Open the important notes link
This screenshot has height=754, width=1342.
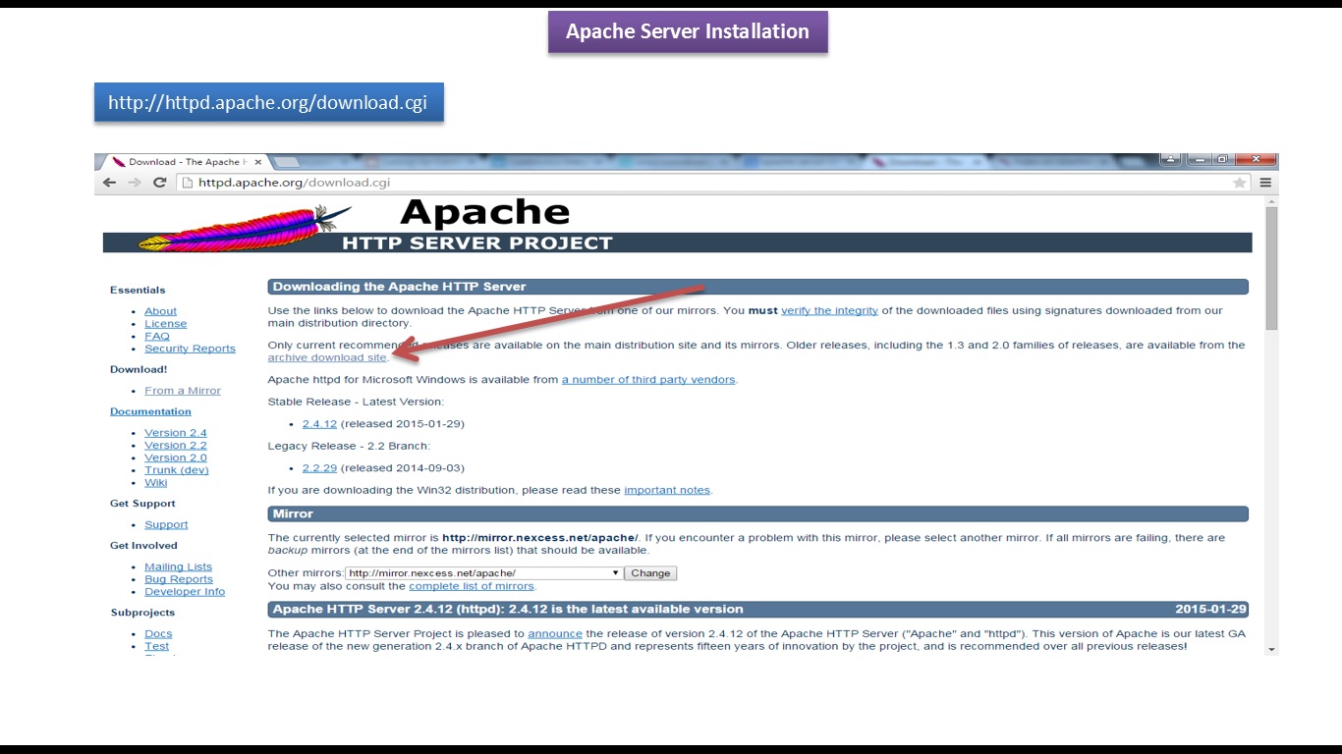(x=667, y=490)
